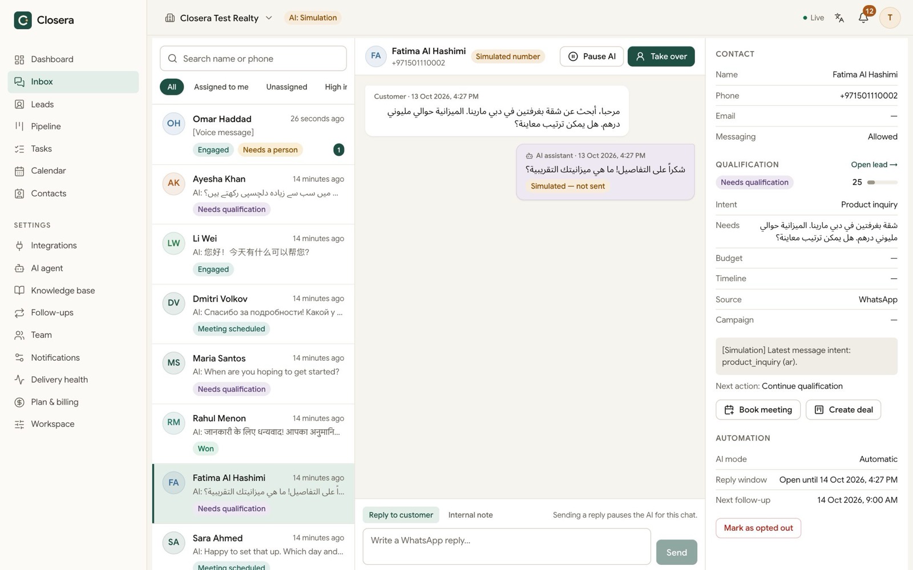Pause the AI for this chat
Viewport: 913px width, 570px height.
pyautogui.click(x=592, y=56)
